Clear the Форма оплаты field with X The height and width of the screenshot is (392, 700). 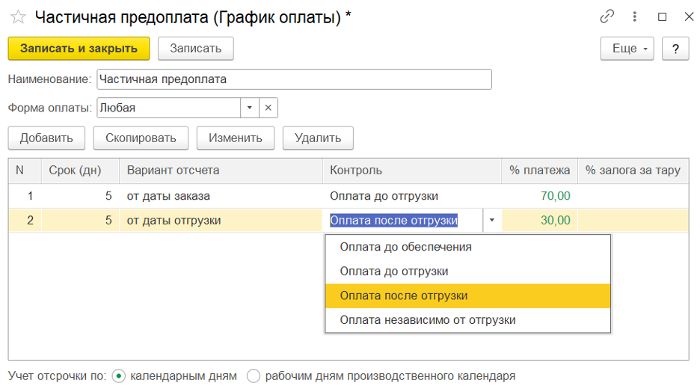pos(268,108)
